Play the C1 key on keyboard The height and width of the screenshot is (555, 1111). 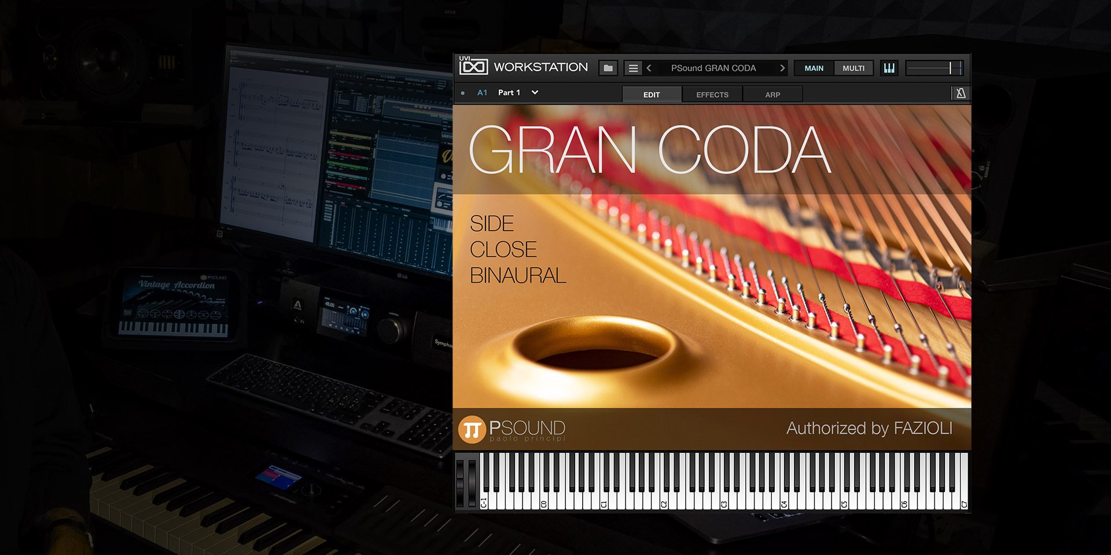604,502
